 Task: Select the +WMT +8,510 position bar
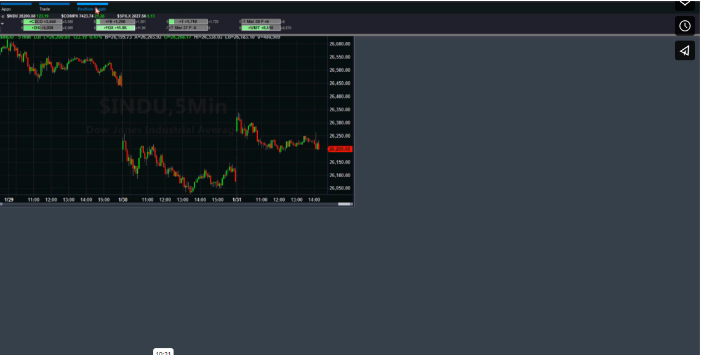pyautogui.click(x=261, y=28)
